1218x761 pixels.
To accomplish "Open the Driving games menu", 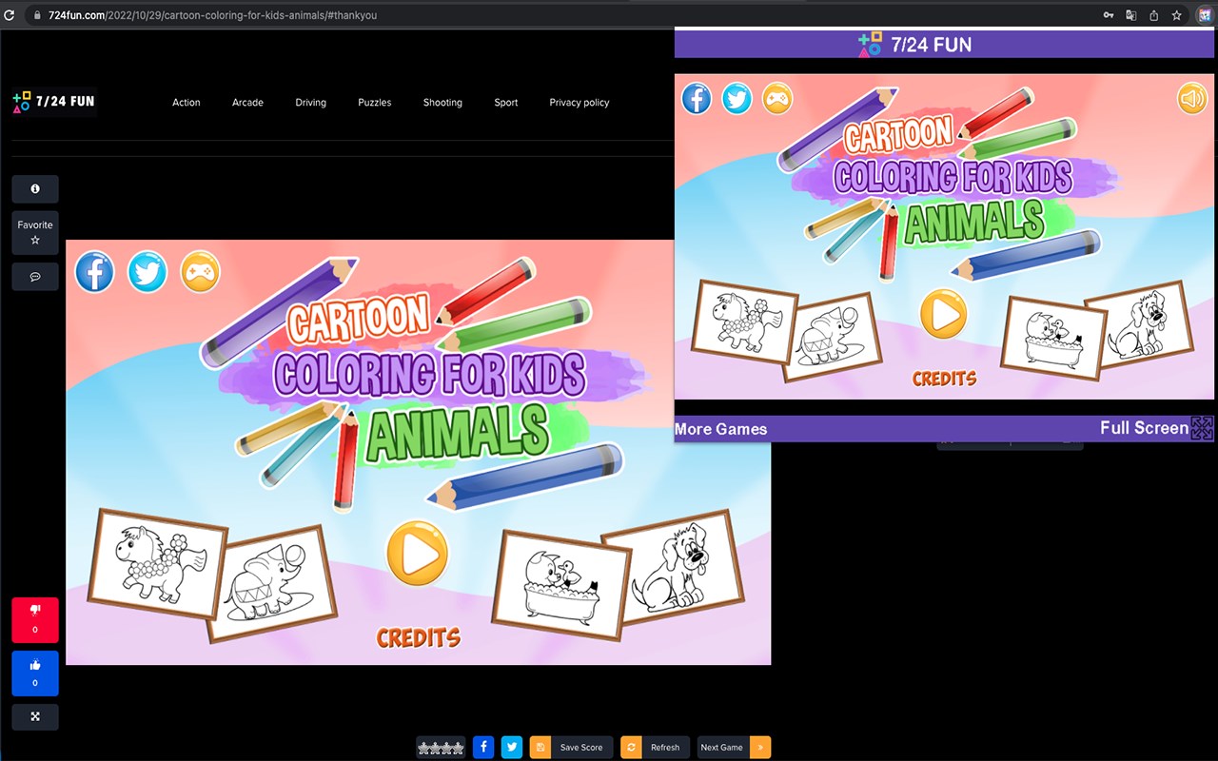I will 310,103.
